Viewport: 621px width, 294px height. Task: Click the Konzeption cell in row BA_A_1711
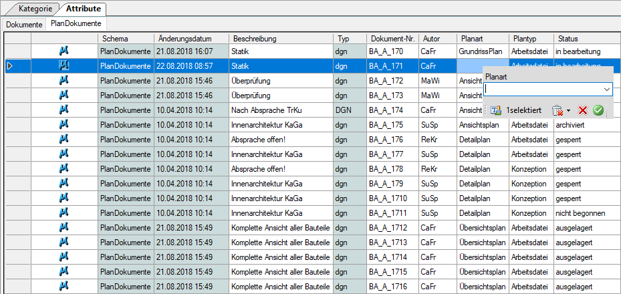click(x=531, y=213)
